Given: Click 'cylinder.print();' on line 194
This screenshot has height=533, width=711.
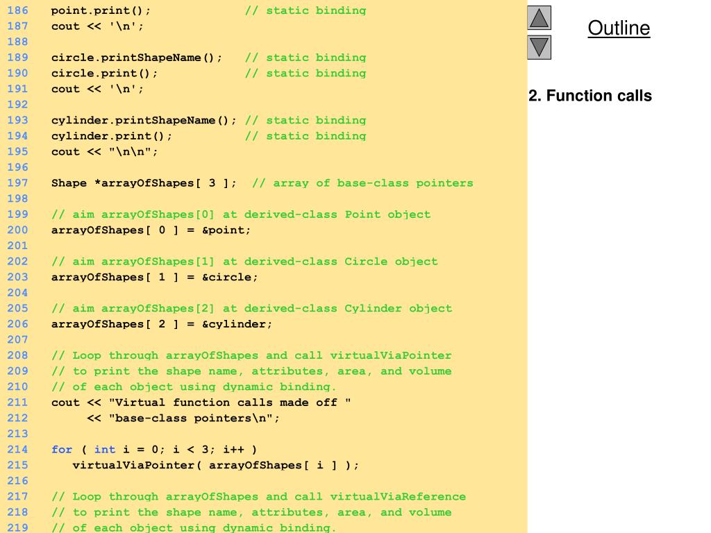Looking at the screenshot, I should [x=112, y=136].
